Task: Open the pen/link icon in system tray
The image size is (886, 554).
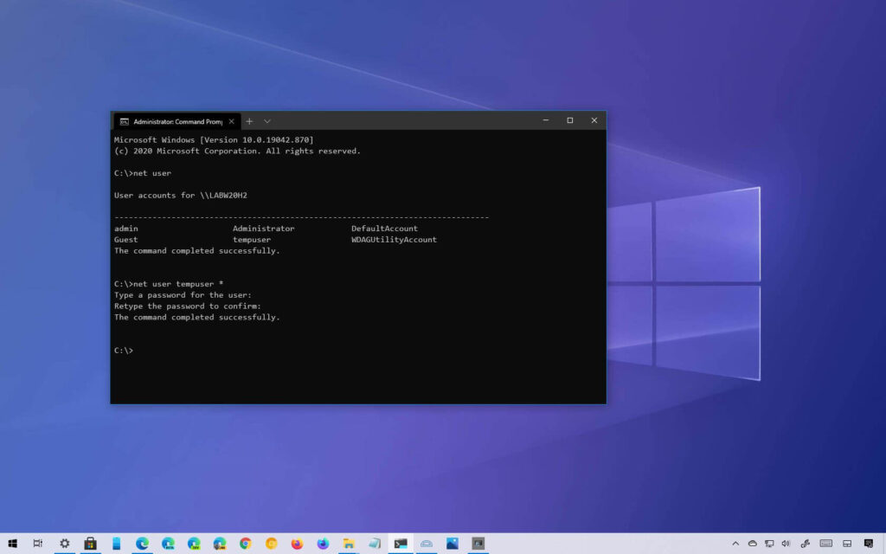Action: click(806, 544)
